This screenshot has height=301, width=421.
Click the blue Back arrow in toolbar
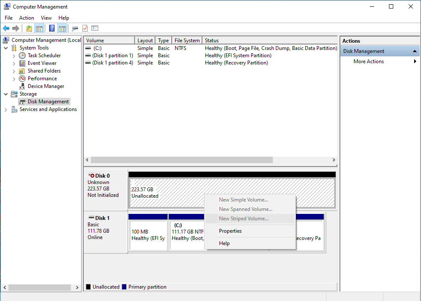click(x=6, y=28)
